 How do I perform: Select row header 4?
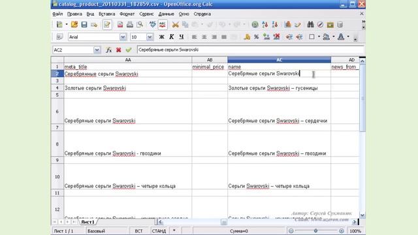pyautogui.click(x=57, y=87)
